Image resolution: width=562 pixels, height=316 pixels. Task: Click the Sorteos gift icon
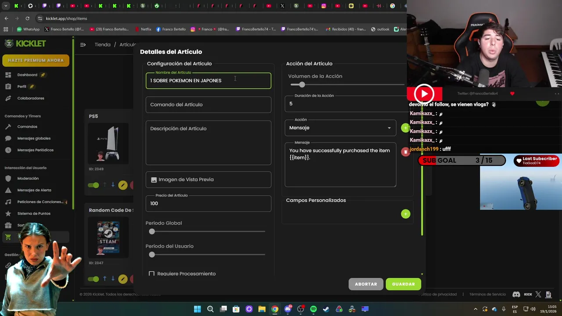point(8,225)
